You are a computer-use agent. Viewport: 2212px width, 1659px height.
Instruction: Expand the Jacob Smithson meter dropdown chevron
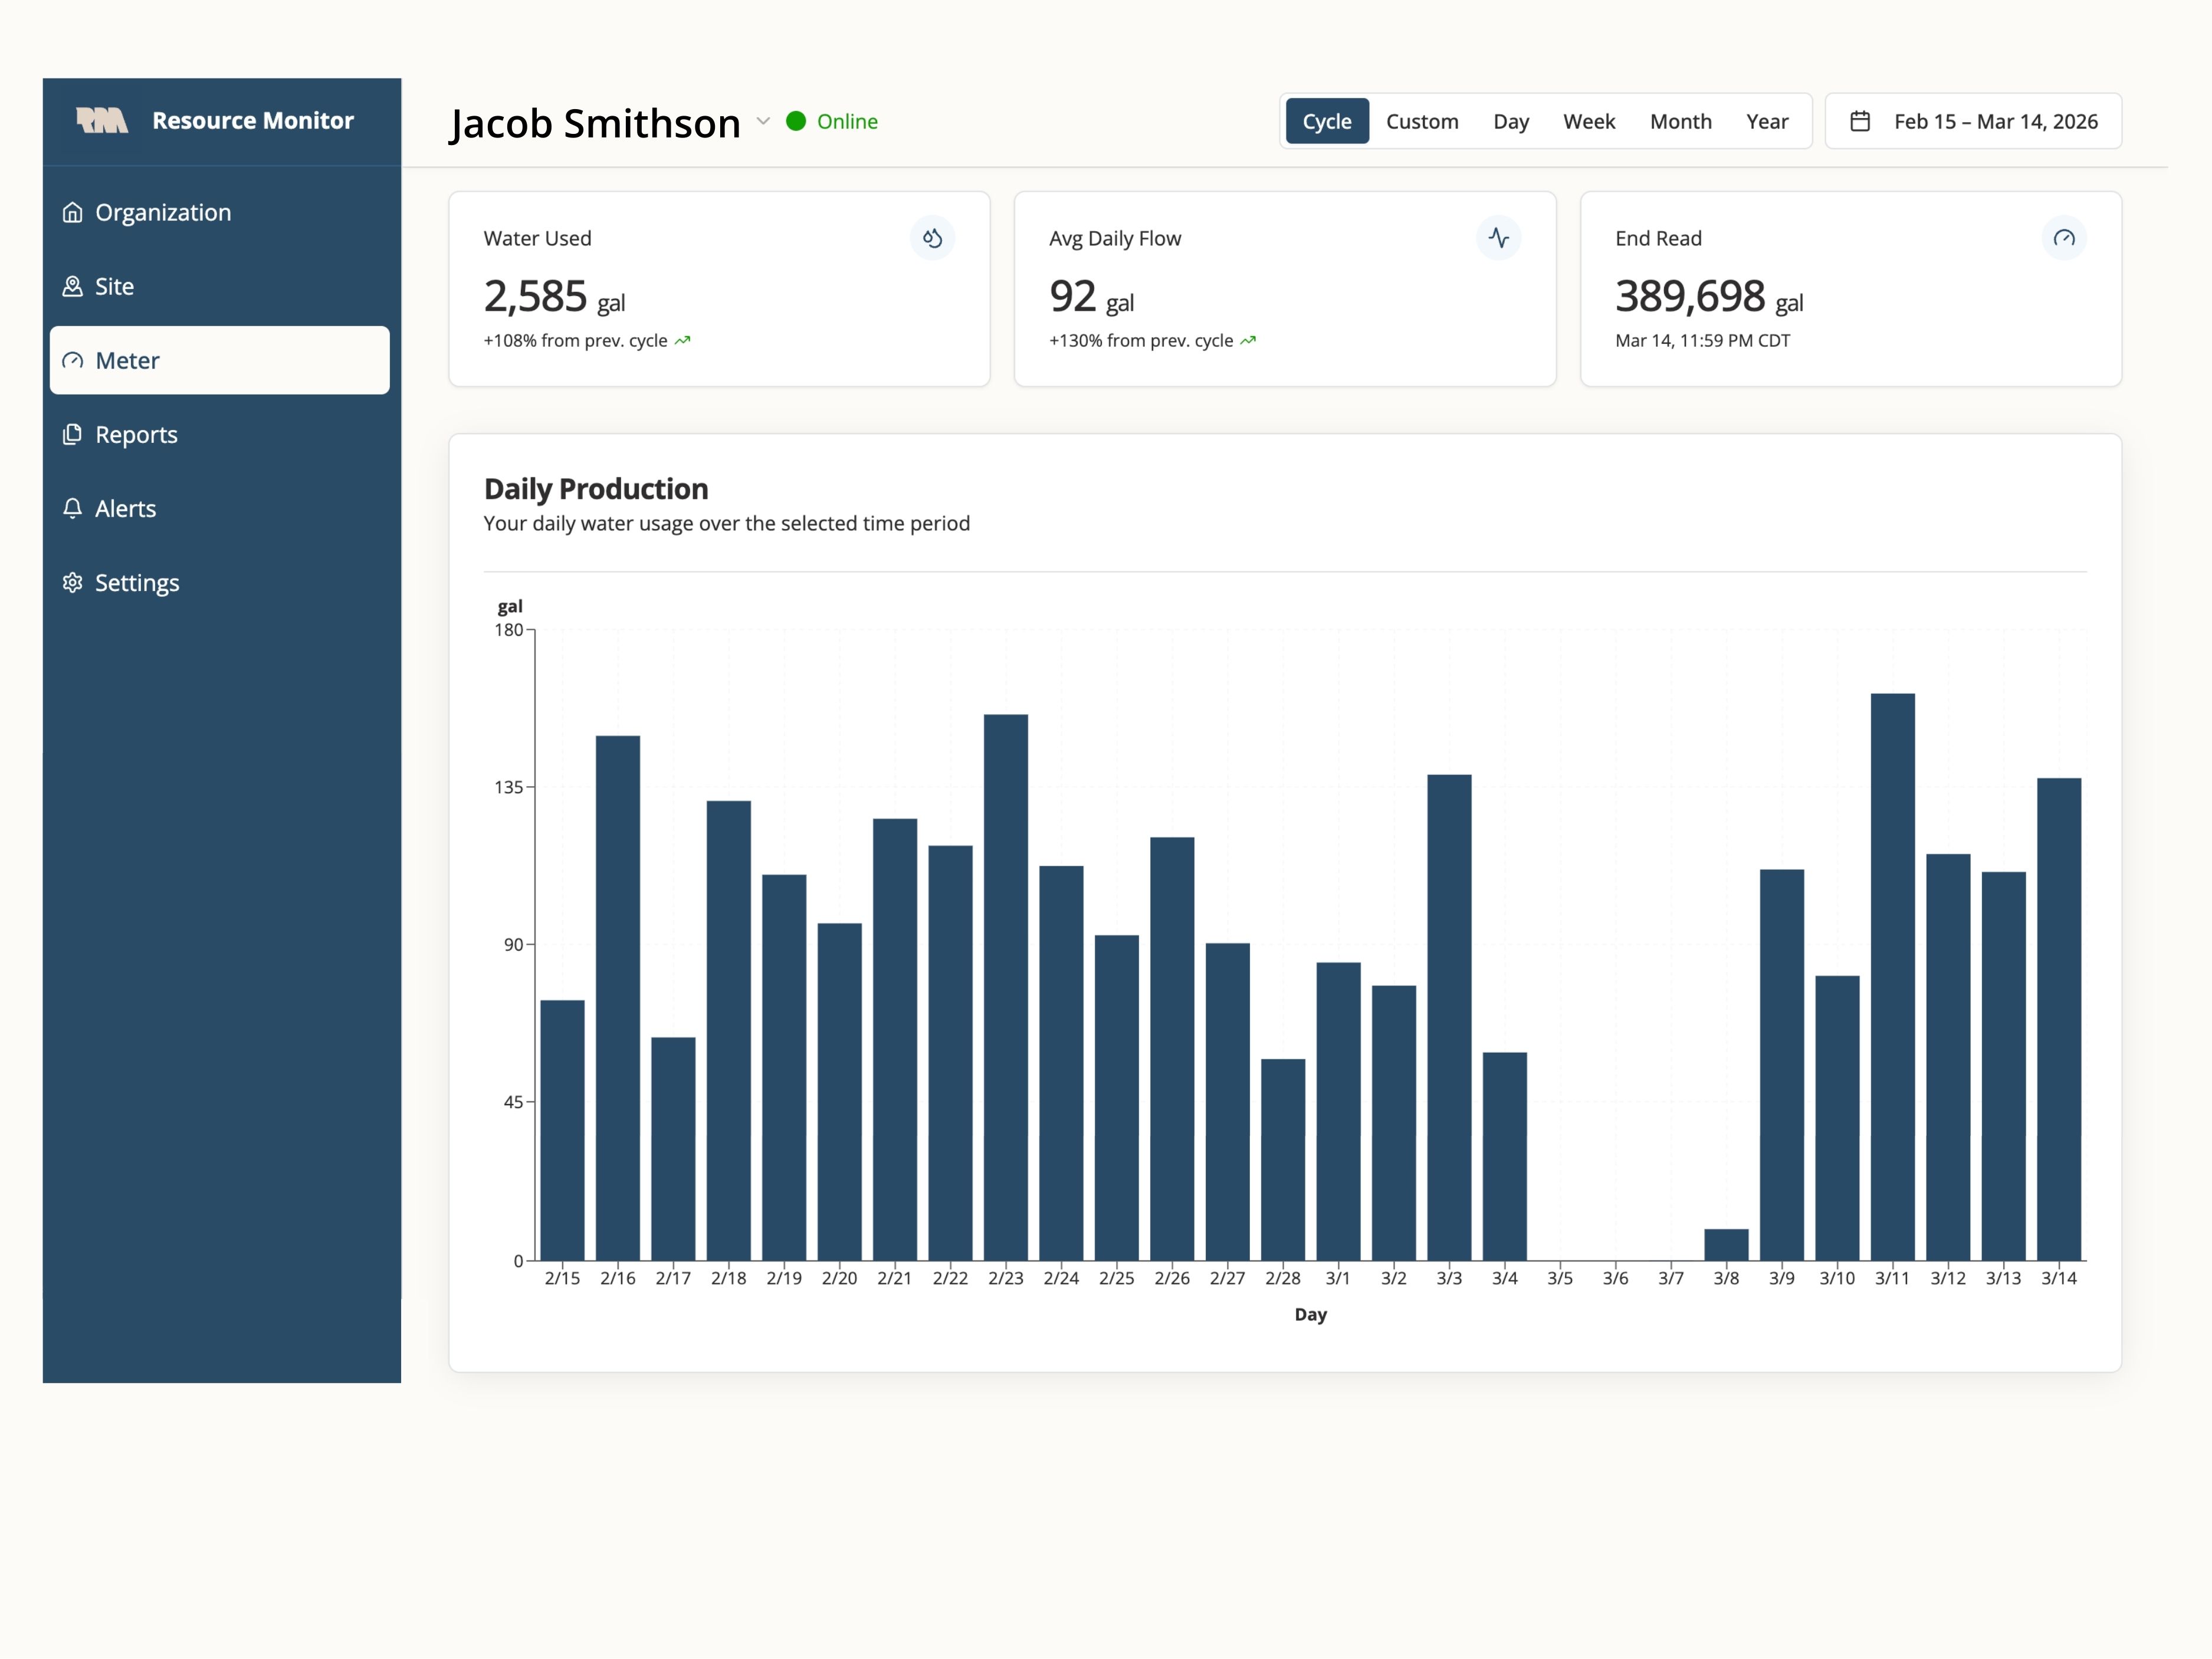[x=763, y=121]
